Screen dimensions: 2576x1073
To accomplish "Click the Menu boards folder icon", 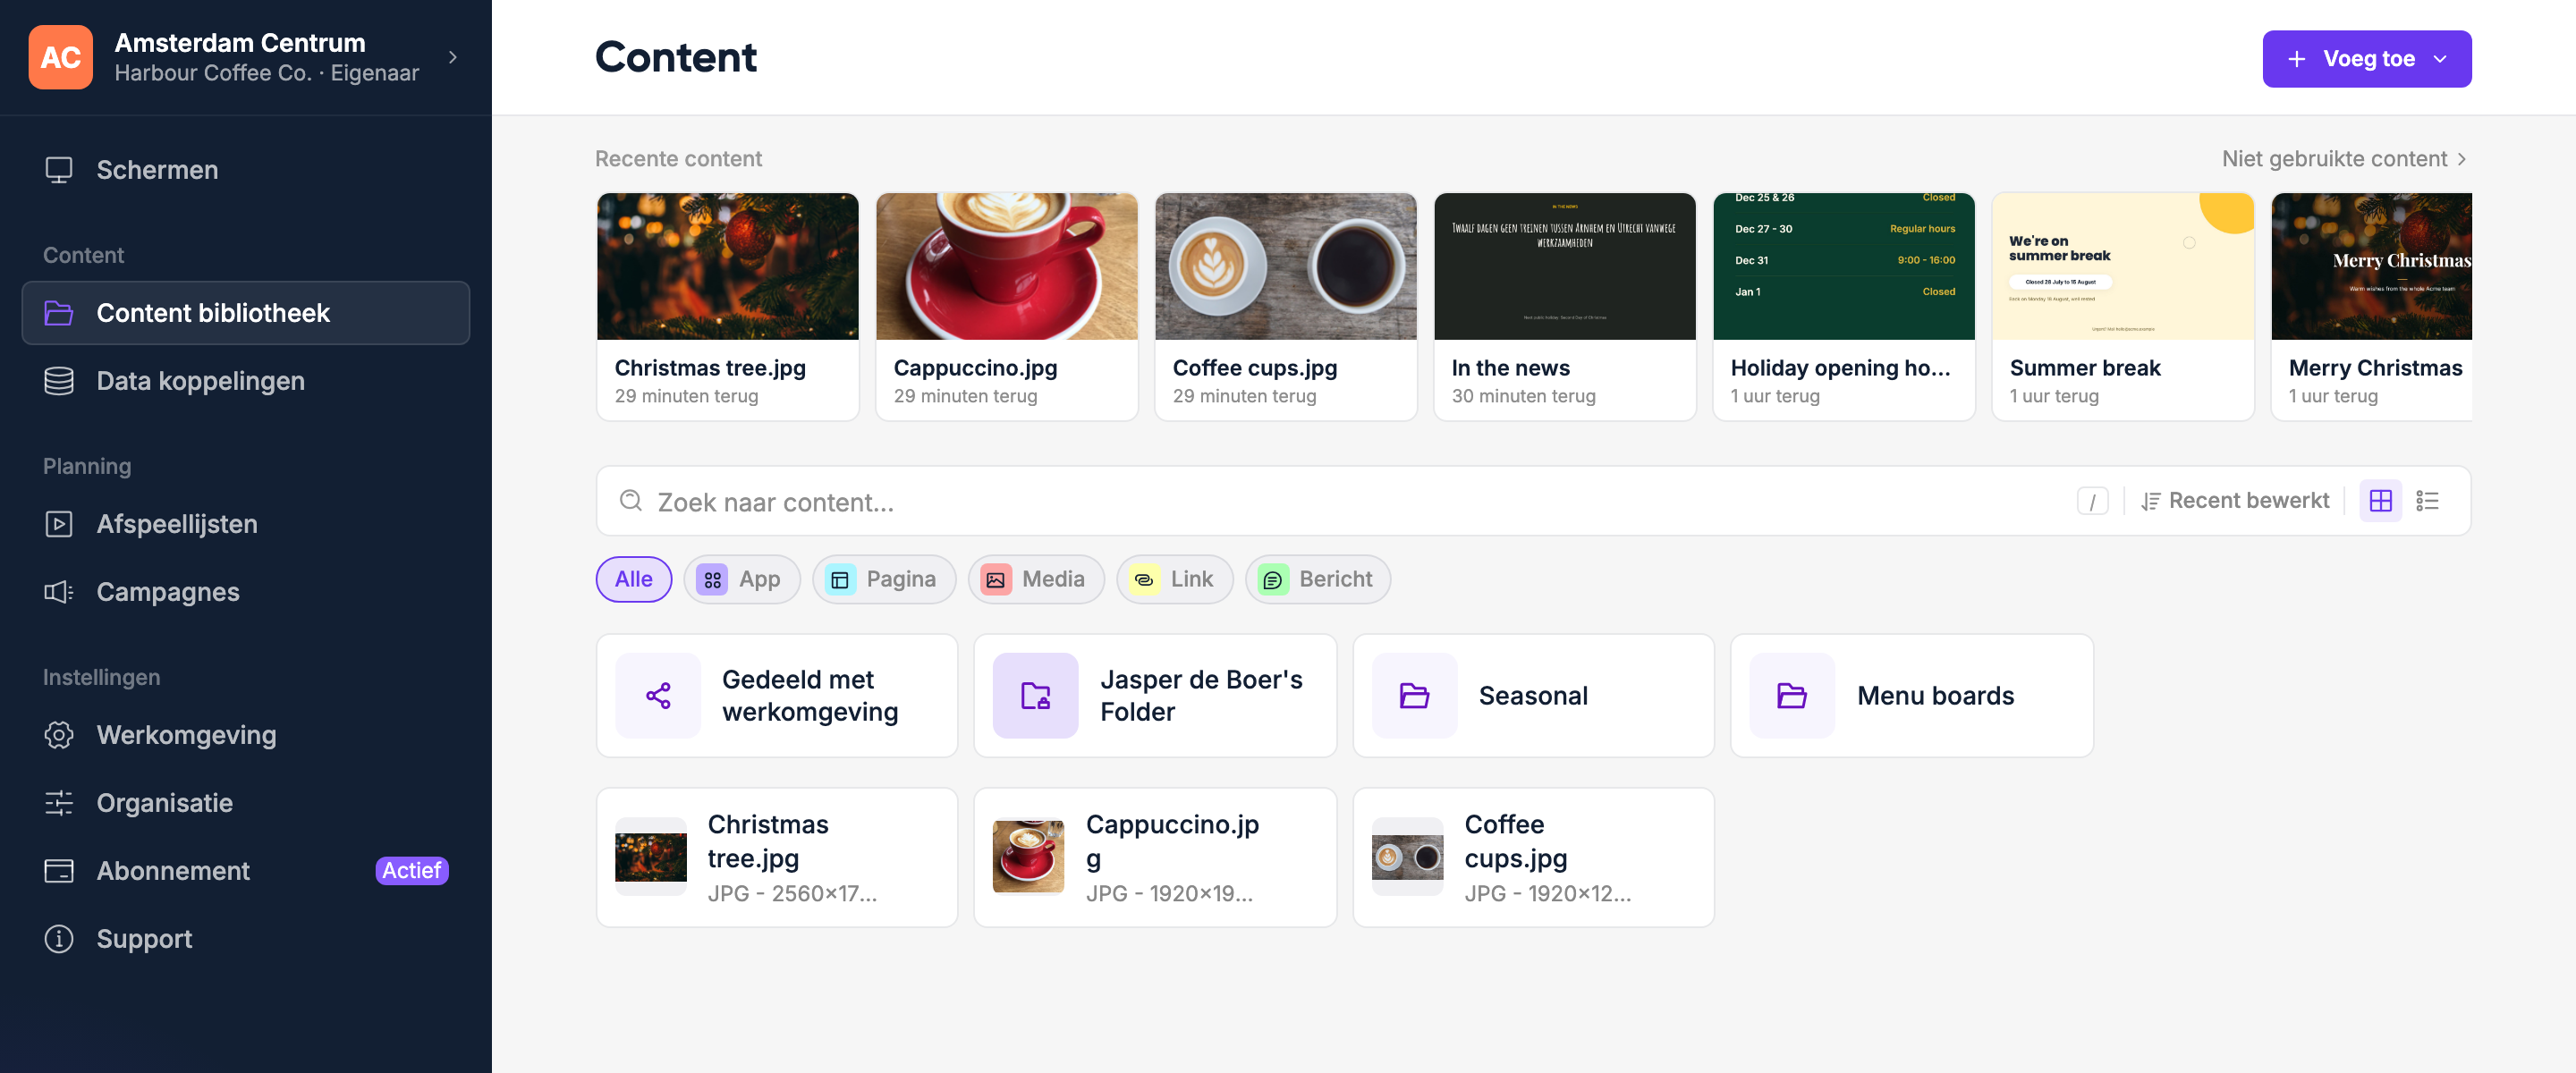I will [1792, 696].
